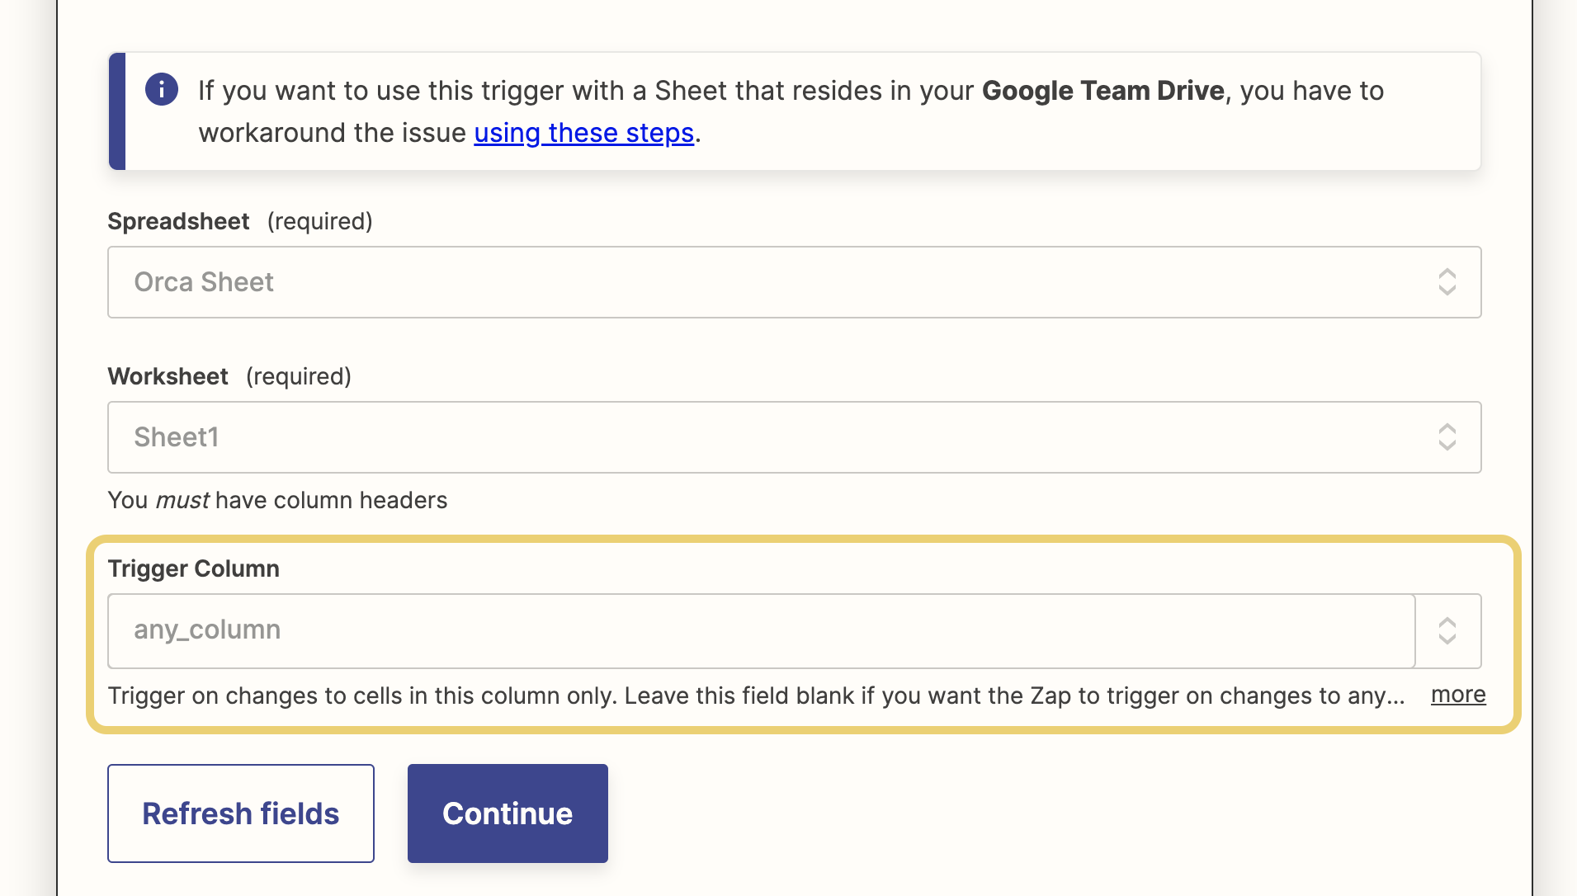The image size is (1577, 896).
Task: Focus the Trigger Column any_column input
Action: (x=759, y=630)
